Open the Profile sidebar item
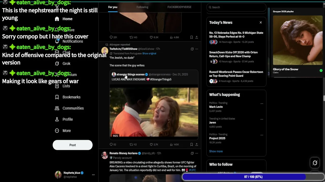Image resolution: width=325 pixels, height=182 pixels. (64, 119)
